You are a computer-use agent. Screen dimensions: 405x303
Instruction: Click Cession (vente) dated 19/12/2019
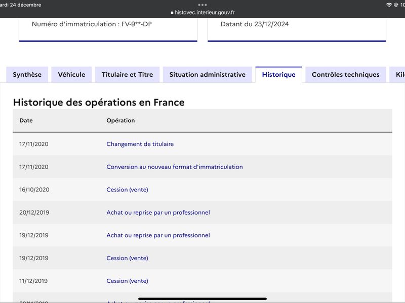pyautogui.click(x=128, y=258)
